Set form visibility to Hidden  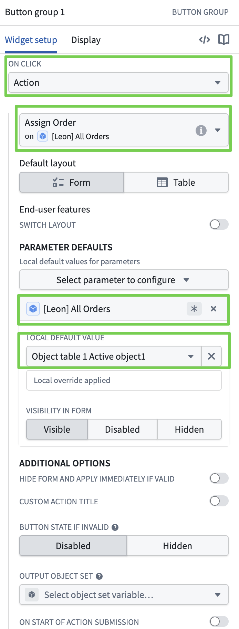[189, 430]
